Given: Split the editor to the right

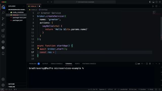Looking at the screenshot, I should coord(156,6).
